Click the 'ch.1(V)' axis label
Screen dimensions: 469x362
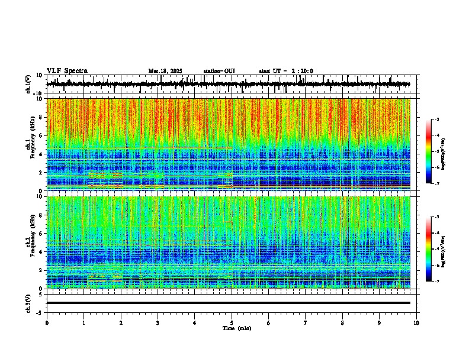click(x=28, y=84)
